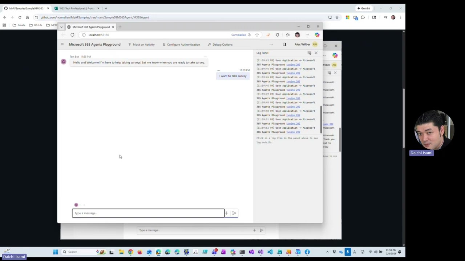Open Visual Studio Code from the taskbar
Screen dimensions: 465x261
point(270,252)
